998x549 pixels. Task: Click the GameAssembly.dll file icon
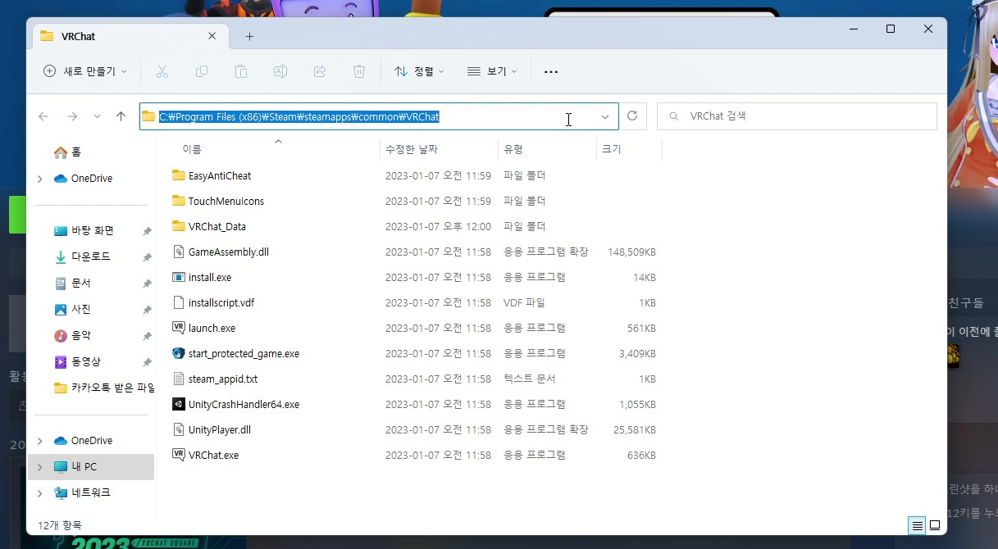pyautogui.click(x=179, y=252)
